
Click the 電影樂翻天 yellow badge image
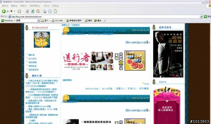[135, 61]
